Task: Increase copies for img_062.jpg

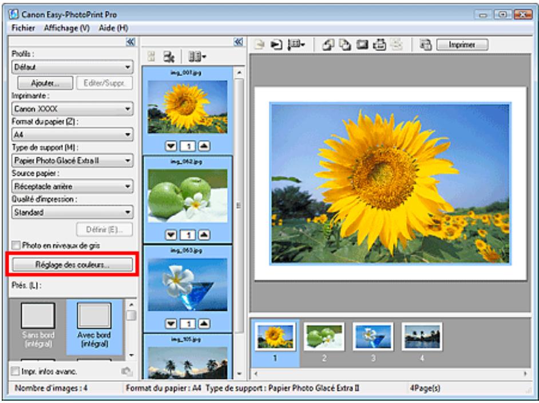Action: click(204, 235)
